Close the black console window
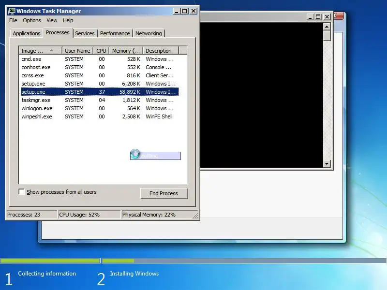The width and height of the screenshot is (387, 290). (327, 17)
